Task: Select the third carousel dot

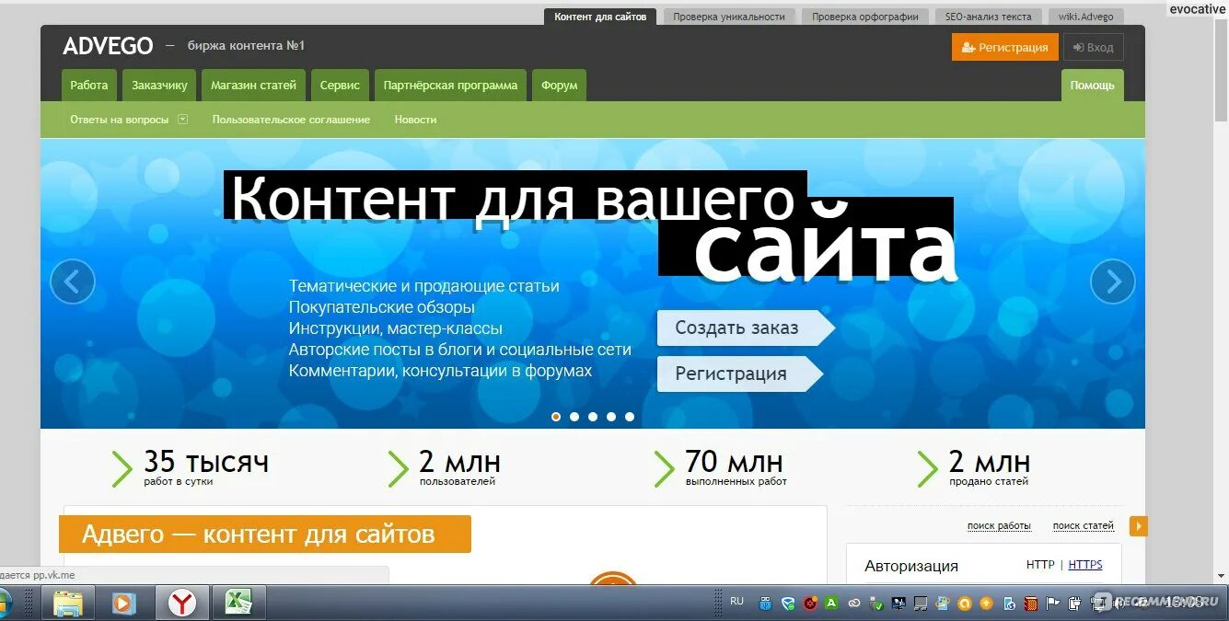Action: coord(593,417)
